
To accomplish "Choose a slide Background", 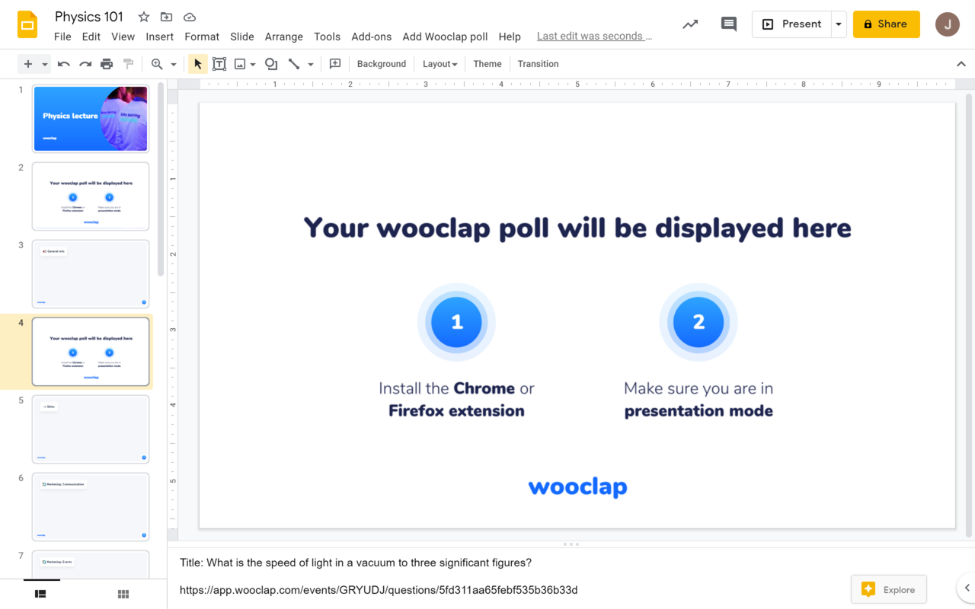I will pyautogui.click(x=381, y=63).
